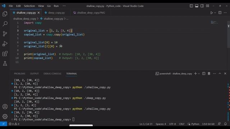The height and width of the screenshot is (129, 230).
Task: Open the Run and Debug view
Action: [5, 44]
